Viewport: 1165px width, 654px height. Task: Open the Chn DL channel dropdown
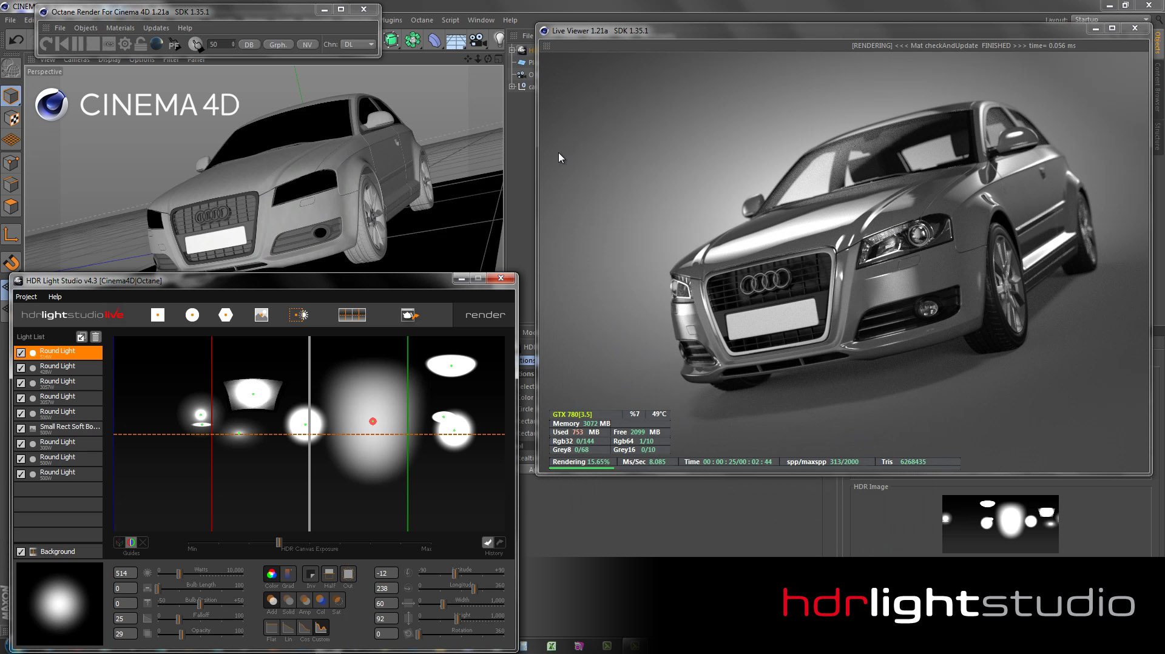(358, 44)
